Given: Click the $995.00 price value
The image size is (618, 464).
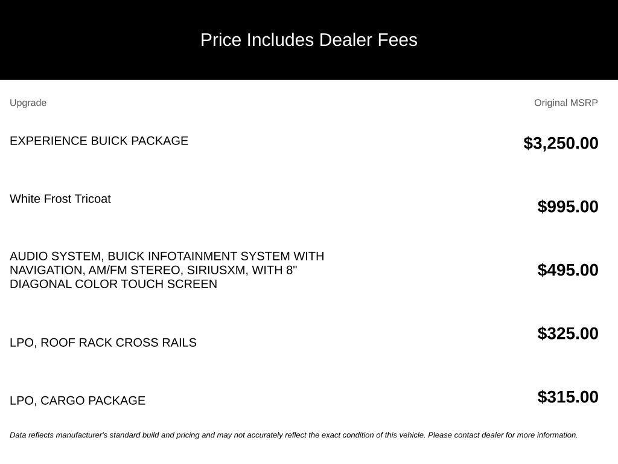Looking at the screenshot, I should pos(567,207).
